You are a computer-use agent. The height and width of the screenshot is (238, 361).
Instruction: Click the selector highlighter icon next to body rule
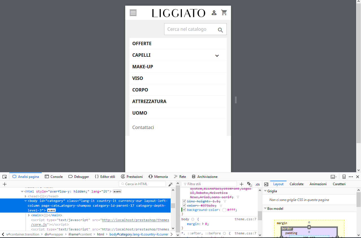click(x=193, y=219)
